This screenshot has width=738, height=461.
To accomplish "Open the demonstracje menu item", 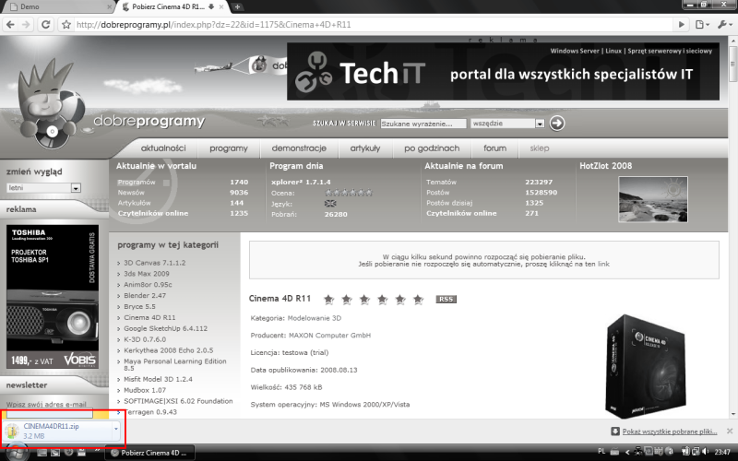I will coord(299,148).
